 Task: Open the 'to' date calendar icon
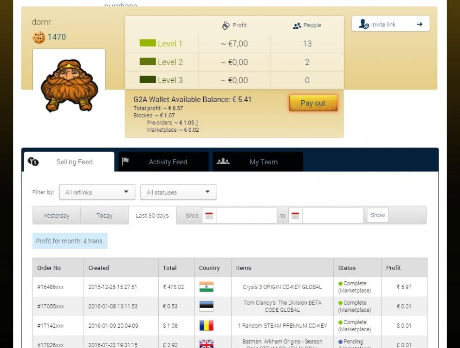click(295, 216)
